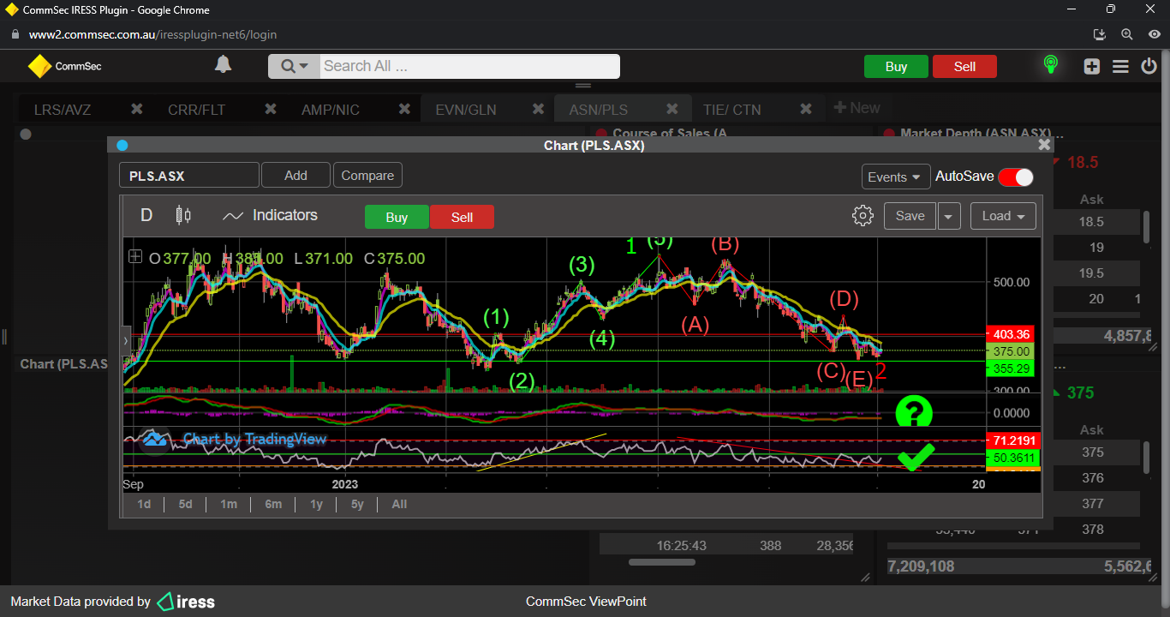Close the Chart (PLS.ASX) window
Screen dimensions: 1170x617
click(1044, 145)
